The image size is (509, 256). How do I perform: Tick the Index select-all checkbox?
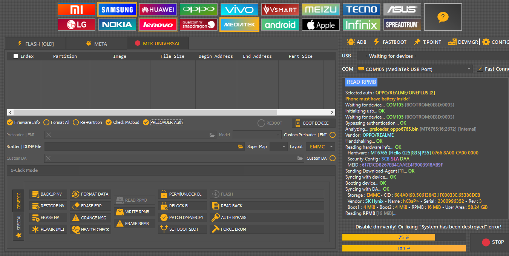16,56
